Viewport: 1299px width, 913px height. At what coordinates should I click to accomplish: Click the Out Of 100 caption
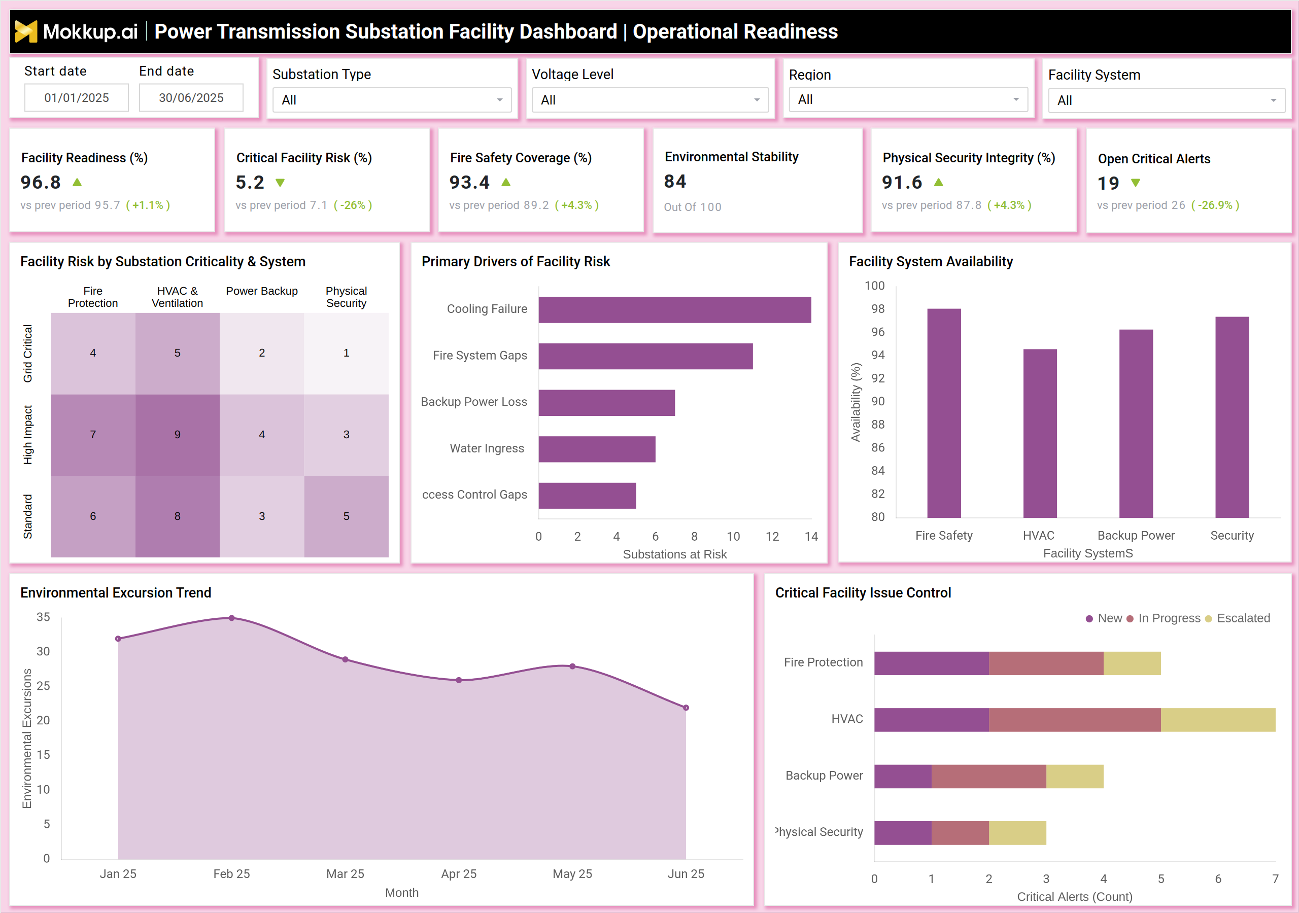(693, 207)
